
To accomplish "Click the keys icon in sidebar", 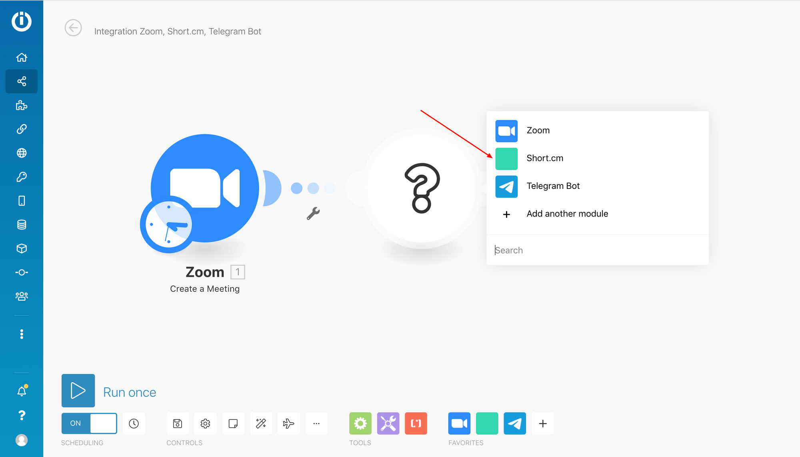I will coord(22,177).
